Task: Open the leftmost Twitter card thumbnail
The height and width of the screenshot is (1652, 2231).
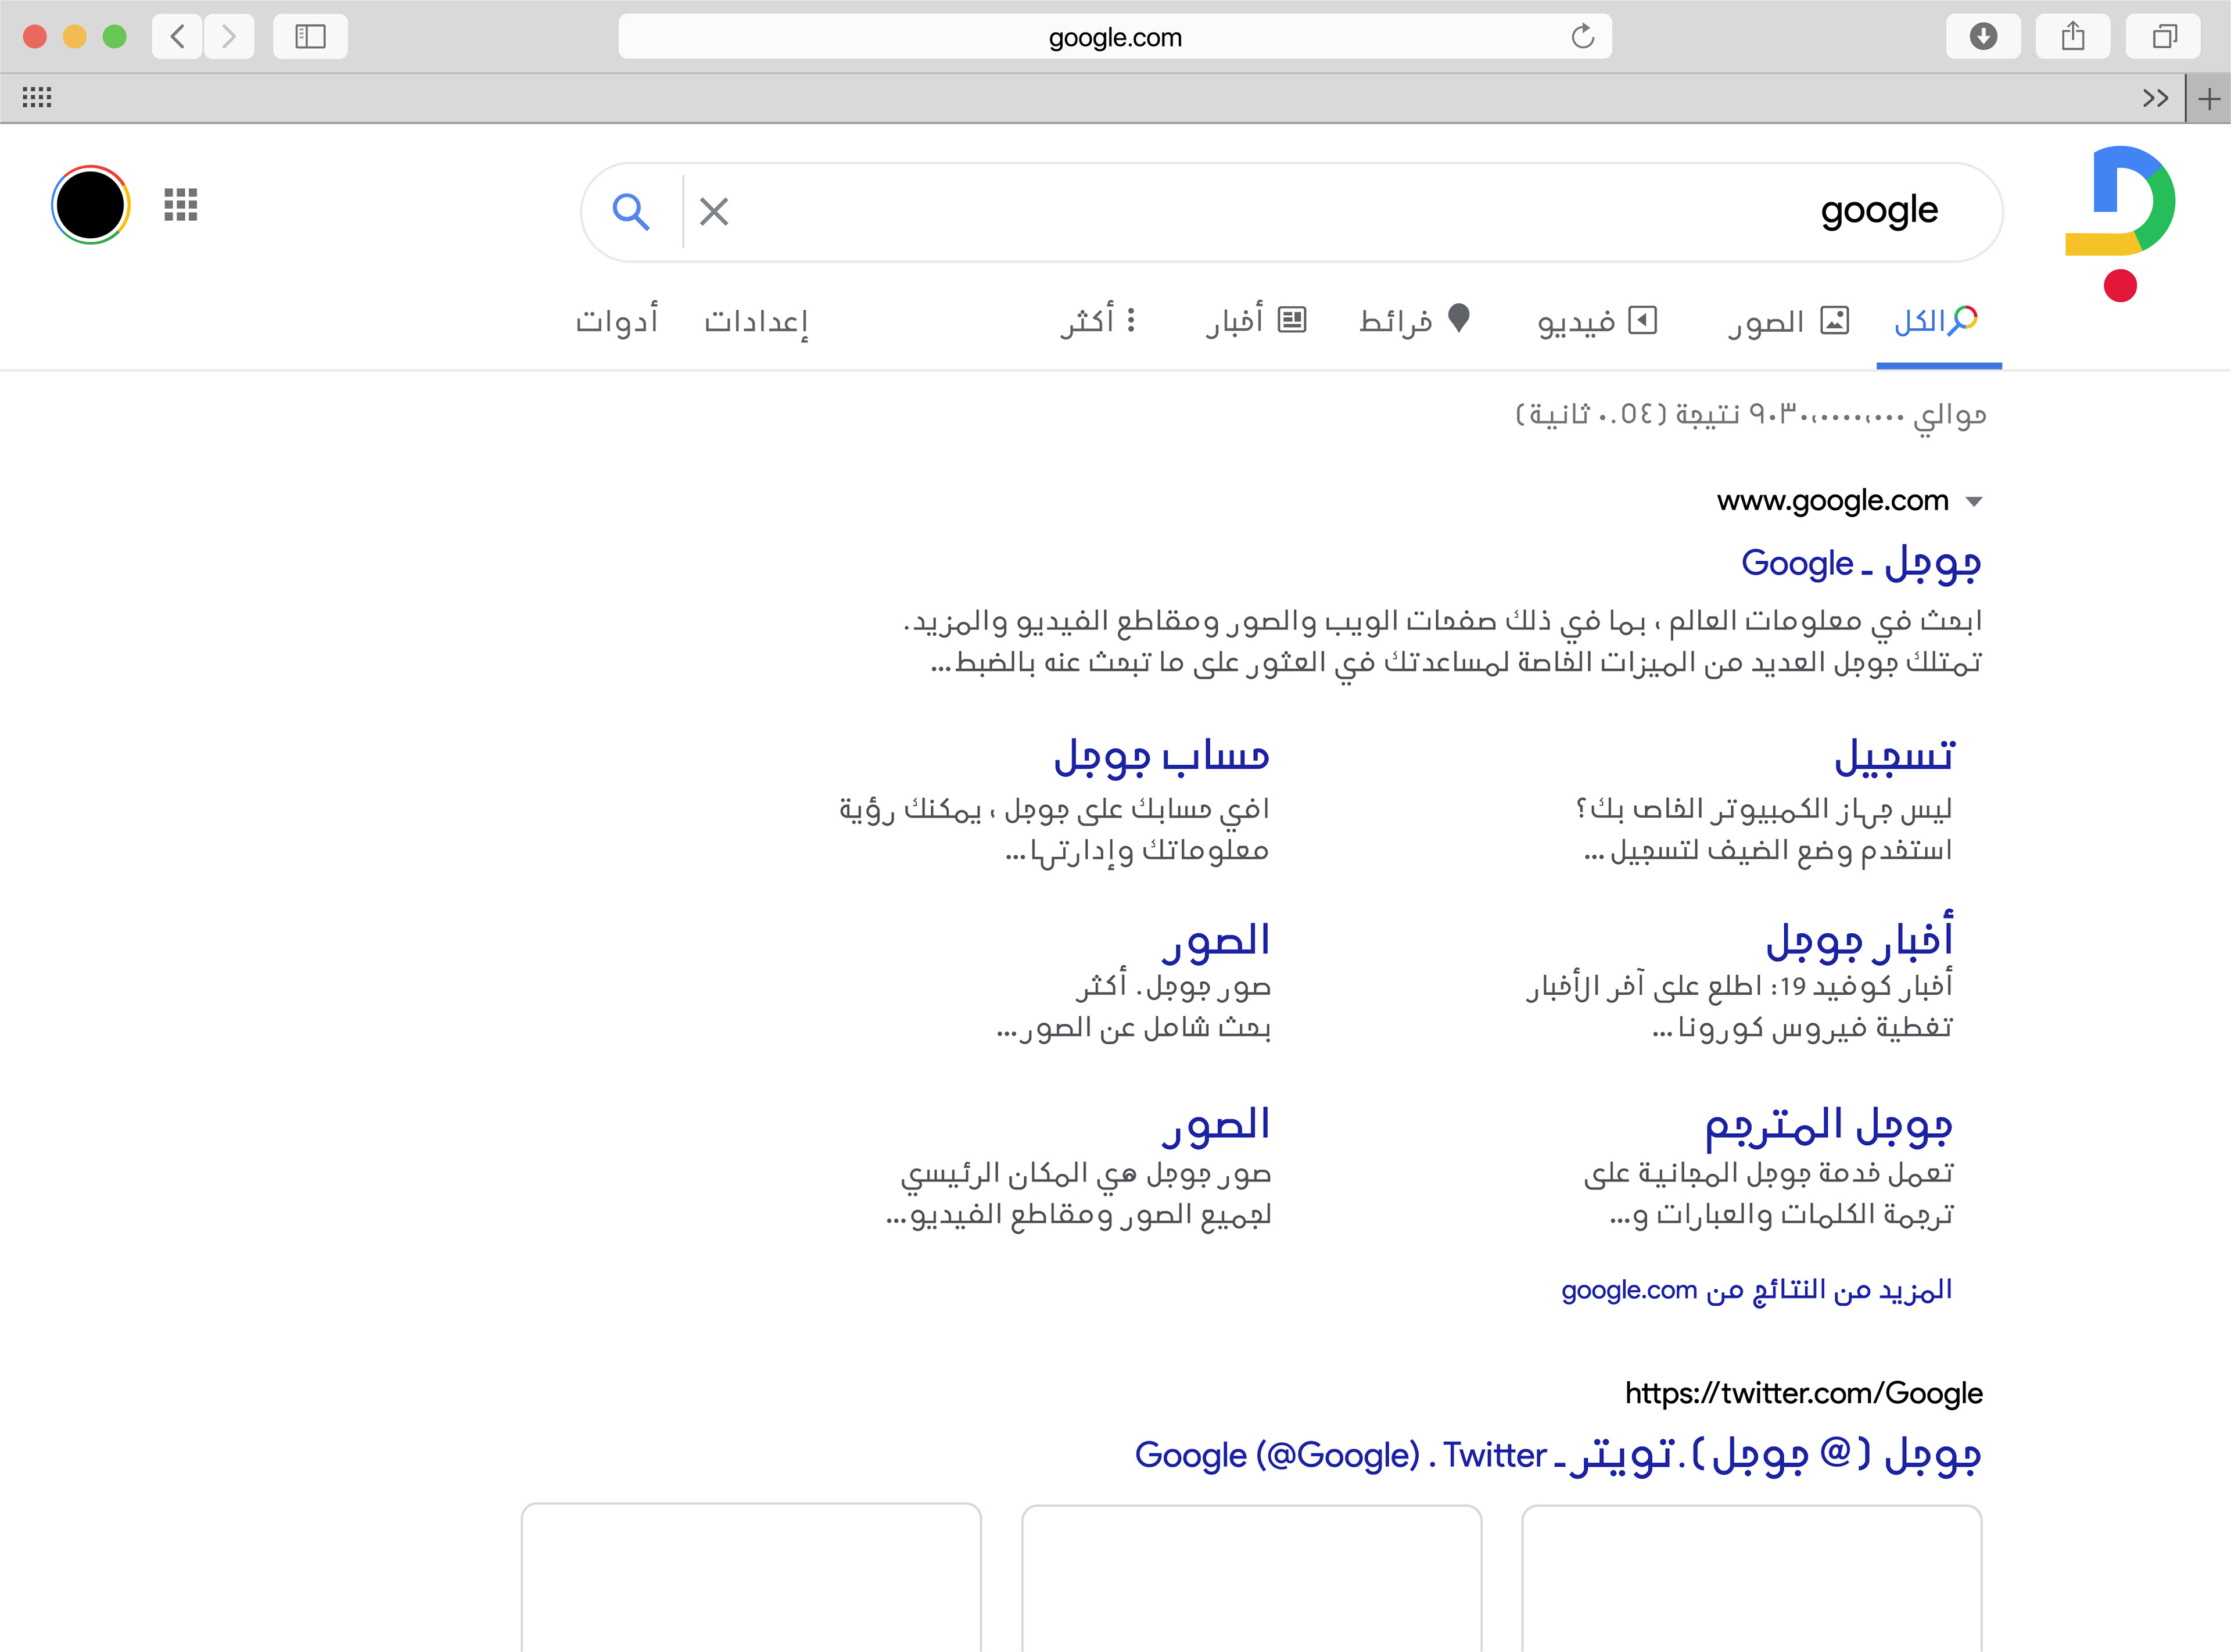Action: [751, 1578]
